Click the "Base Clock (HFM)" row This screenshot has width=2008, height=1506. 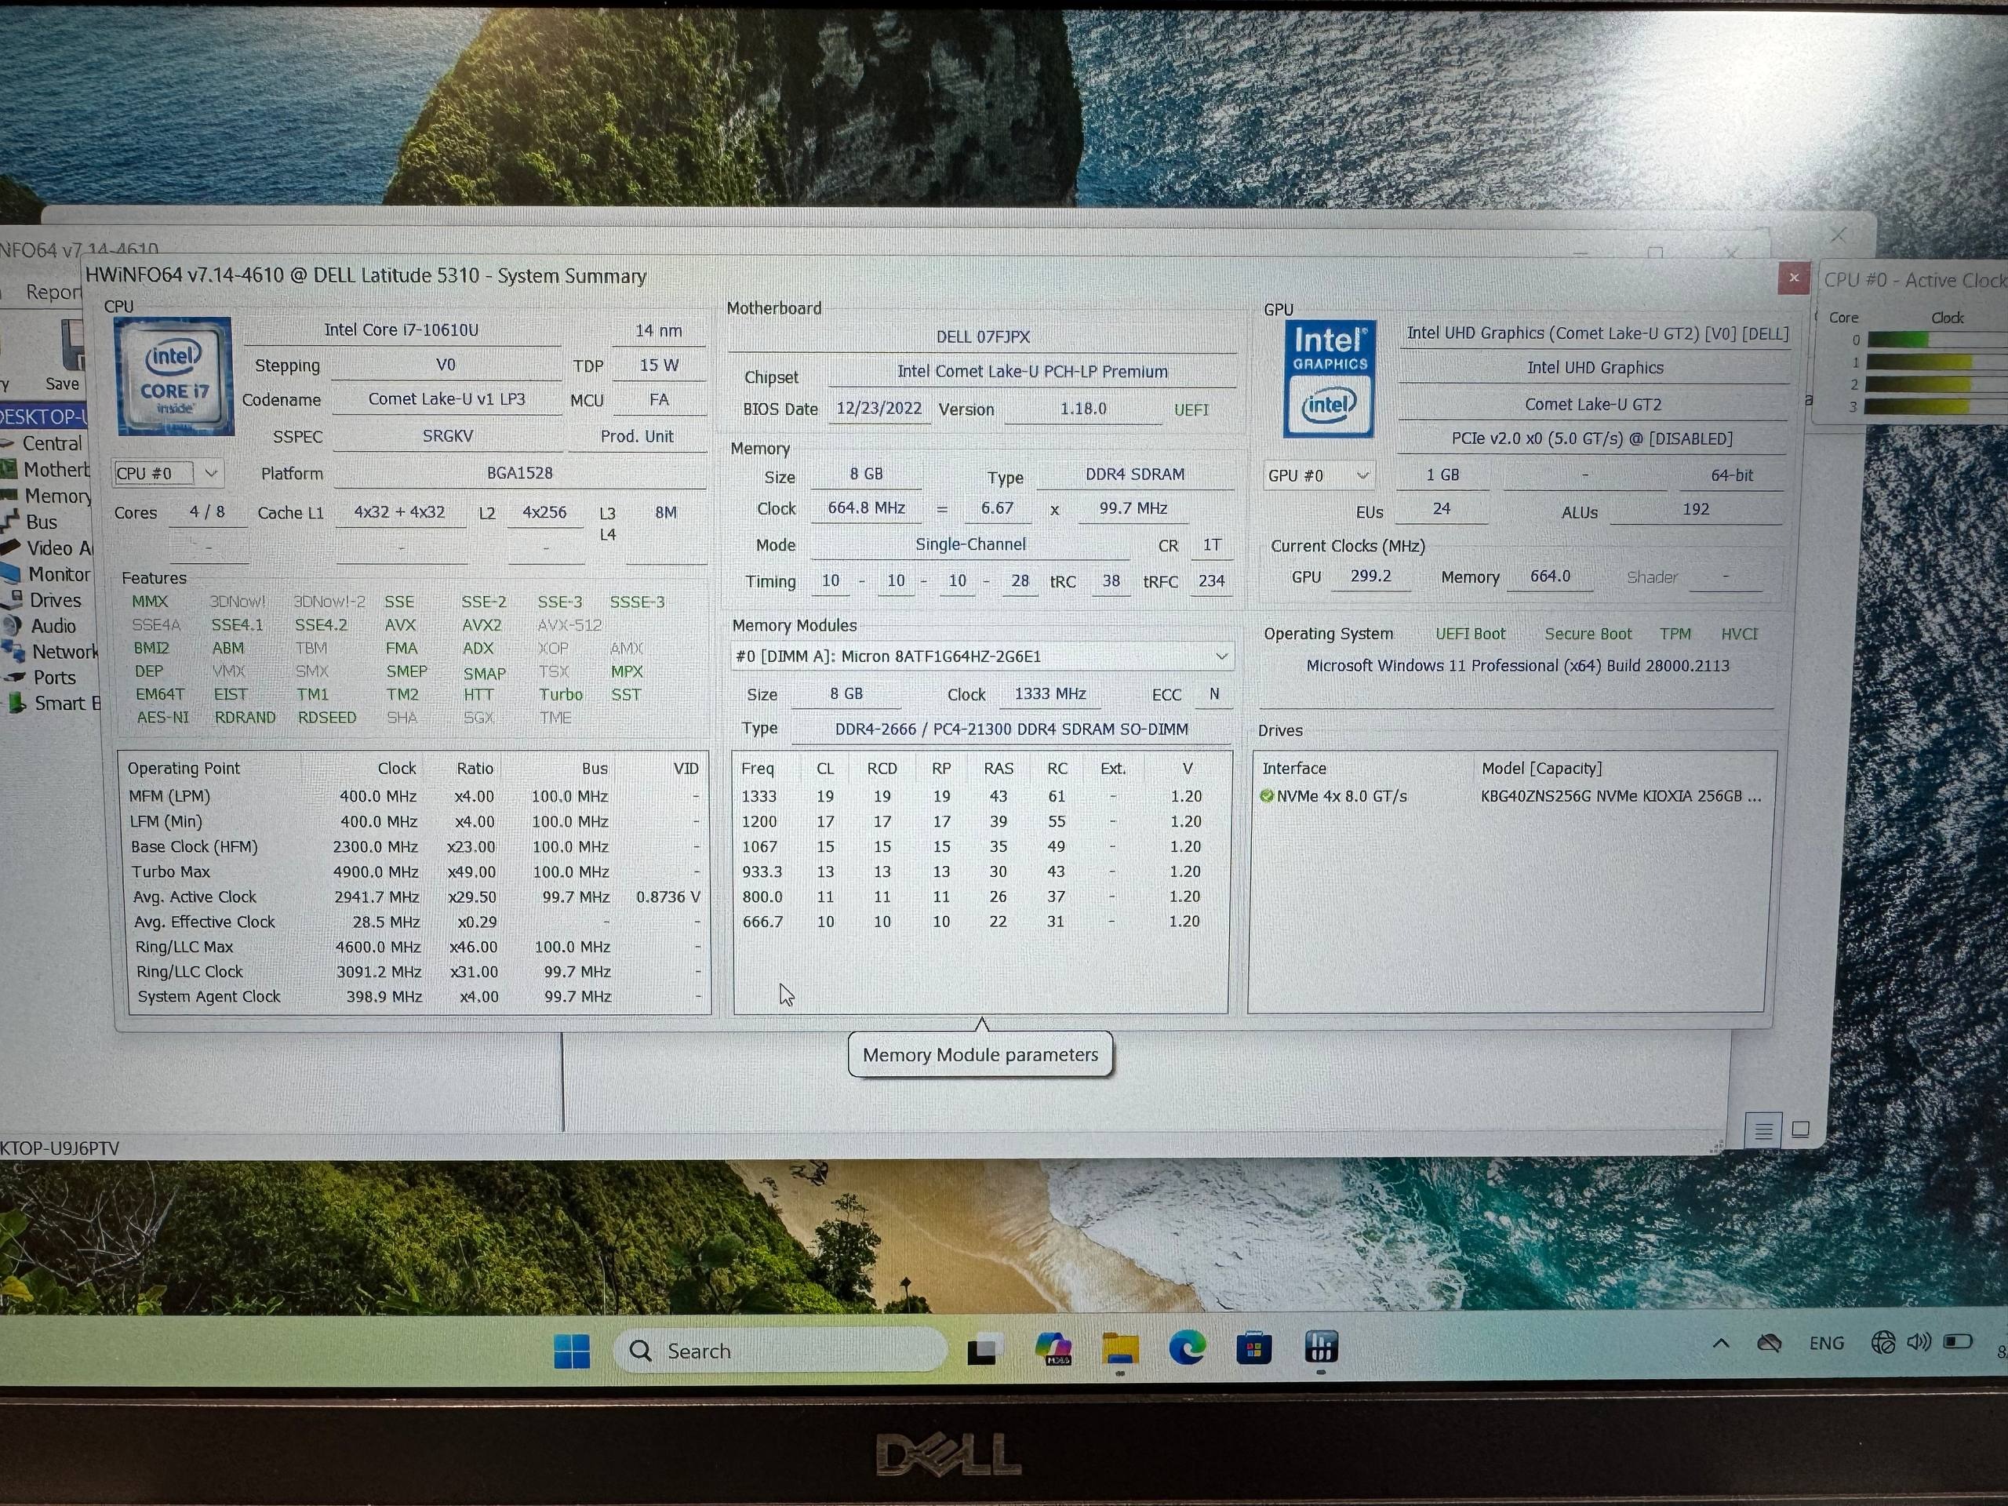[x=415, y=847]
